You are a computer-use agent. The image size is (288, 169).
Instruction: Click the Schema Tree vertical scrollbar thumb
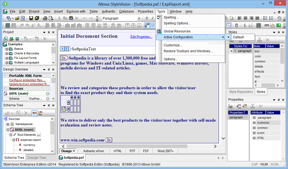pos(52,128)
